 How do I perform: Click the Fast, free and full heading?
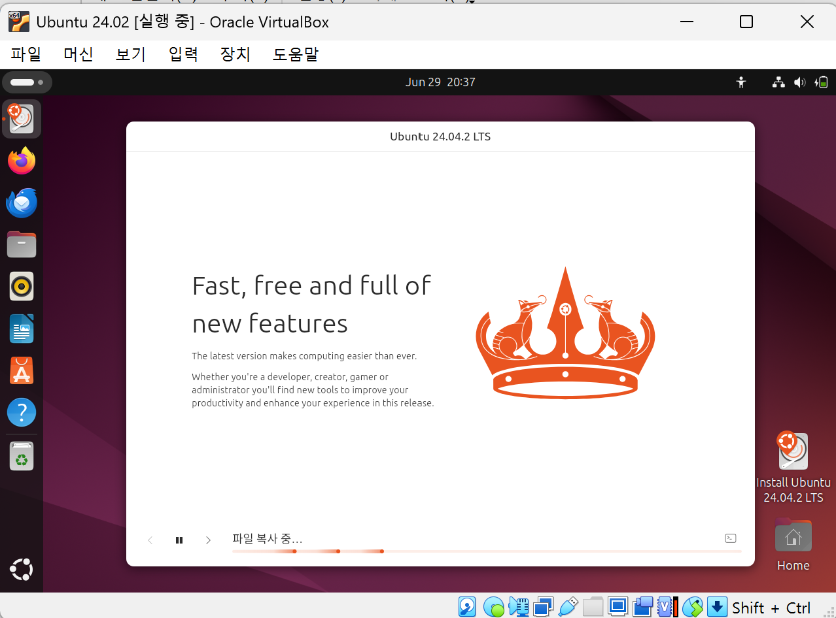click(x=312, y=304)
